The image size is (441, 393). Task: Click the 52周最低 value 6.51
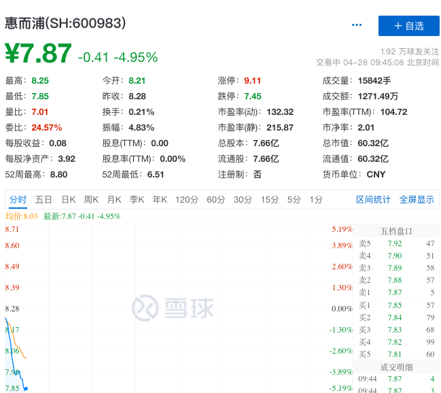pyautogui.click(x=156, y=175)
